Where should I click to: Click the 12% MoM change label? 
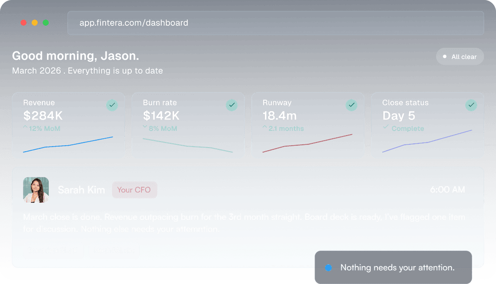tap(45, 129)
